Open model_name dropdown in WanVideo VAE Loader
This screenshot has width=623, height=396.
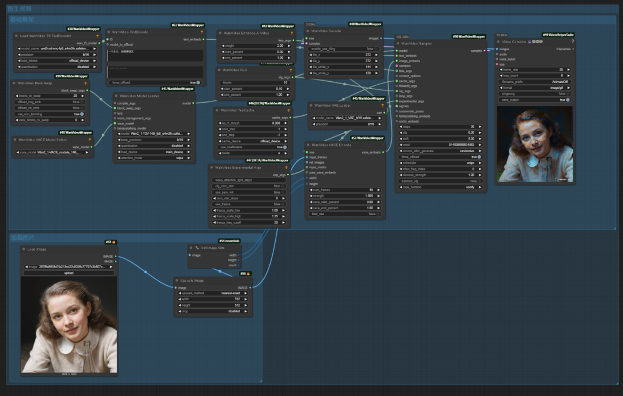click(x=347, y=118)
